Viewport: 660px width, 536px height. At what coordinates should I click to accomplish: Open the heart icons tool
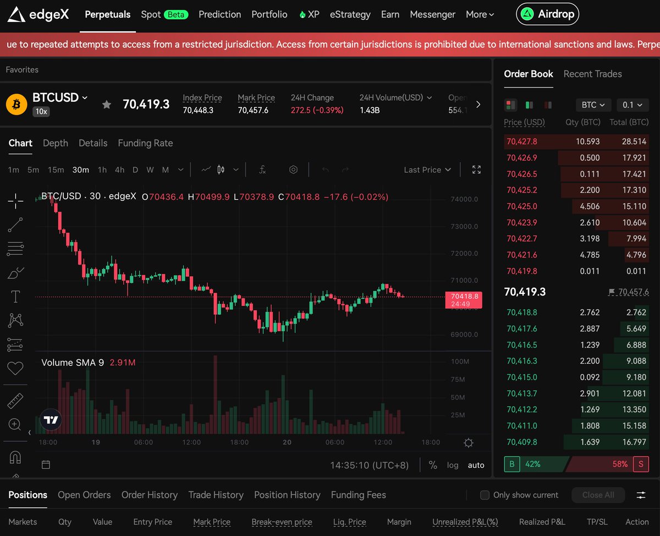tap(15, 368)
